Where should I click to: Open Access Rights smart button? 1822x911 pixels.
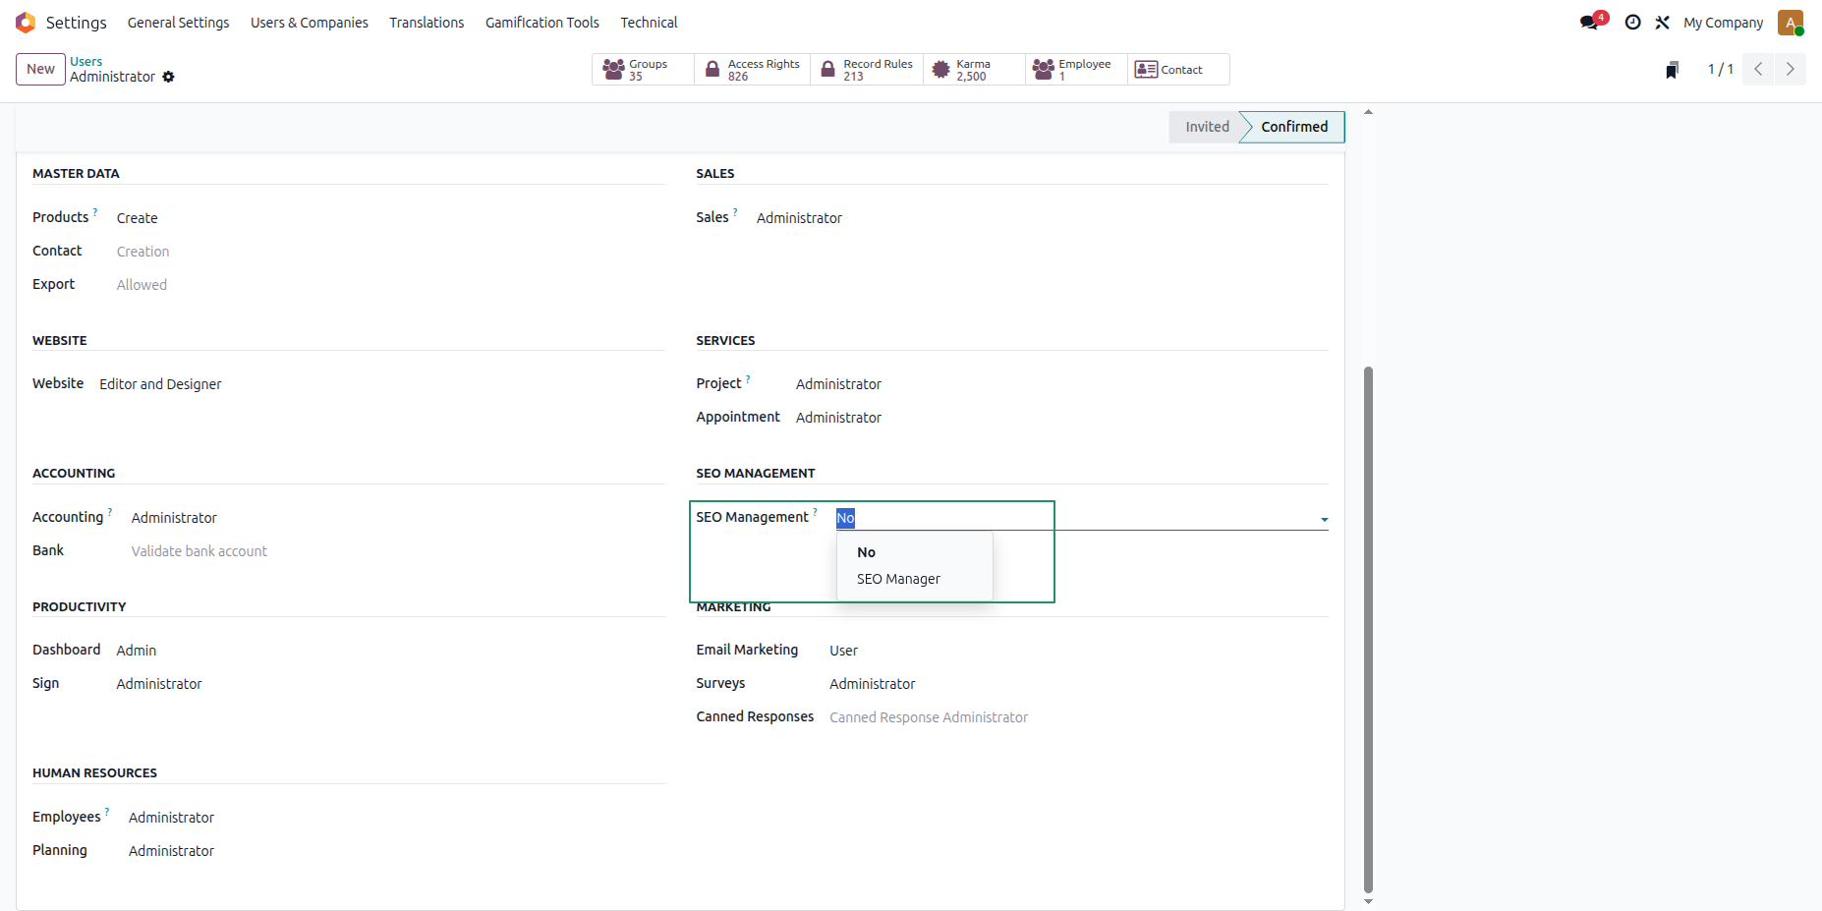pyautogui.click(x=753, y=70)
